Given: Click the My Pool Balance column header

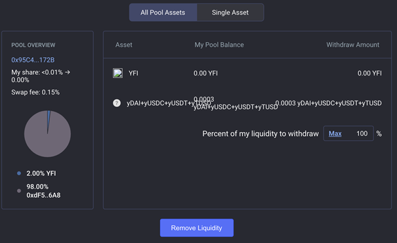Looking at the screenshot, I should [x=219, y=45].
